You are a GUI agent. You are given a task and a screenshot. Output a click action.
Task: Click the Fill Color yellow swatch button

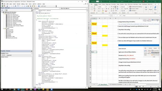point(103,11)
